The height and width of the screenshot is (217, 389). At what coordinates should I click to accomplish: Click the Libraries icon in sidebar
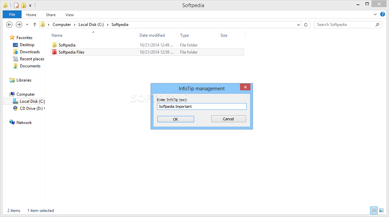[x=12, y=80]
